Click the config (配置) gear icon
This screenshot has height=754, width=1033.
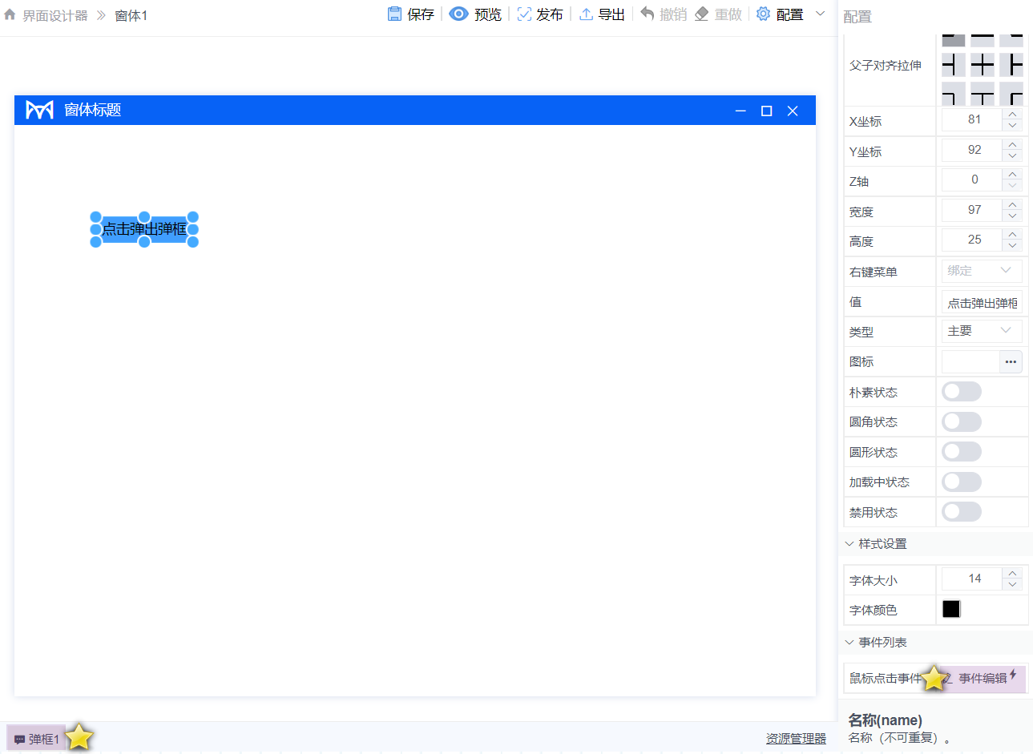pos(763,14)
